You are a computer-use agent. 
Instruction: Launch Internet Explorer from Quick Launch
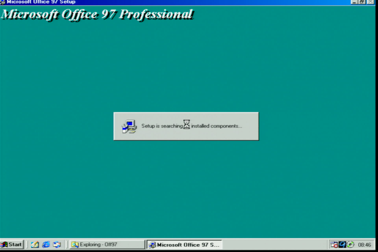46,245
